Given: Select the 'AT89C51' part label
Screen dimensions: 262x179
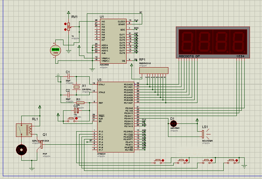Looking at the screenshot, I should pos(102,154).
